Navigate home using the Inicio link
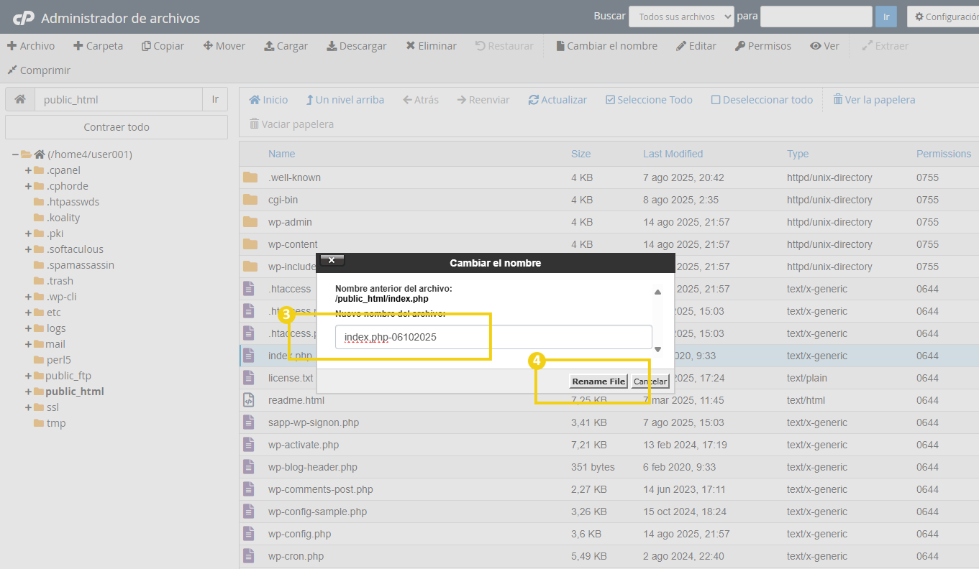 (268, 99)
